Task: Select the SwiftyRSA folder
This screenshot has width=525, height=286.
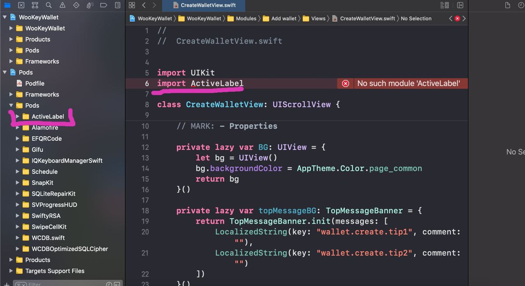Action: coord(46,216)
